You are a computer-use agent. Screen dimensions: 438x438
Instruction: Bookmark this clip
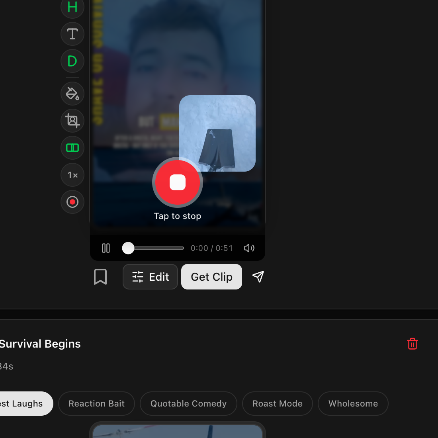[x=100, y=277]
